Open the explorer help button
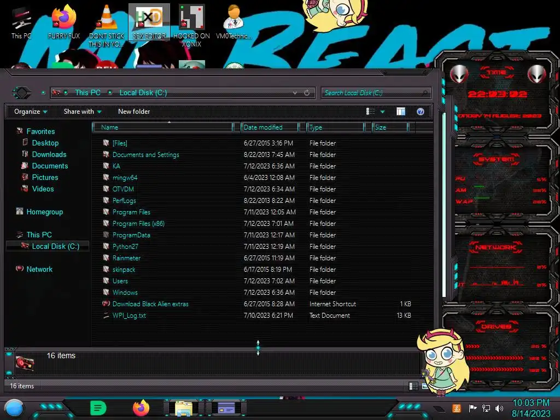560x420 pixels. [x=421, y=112]
